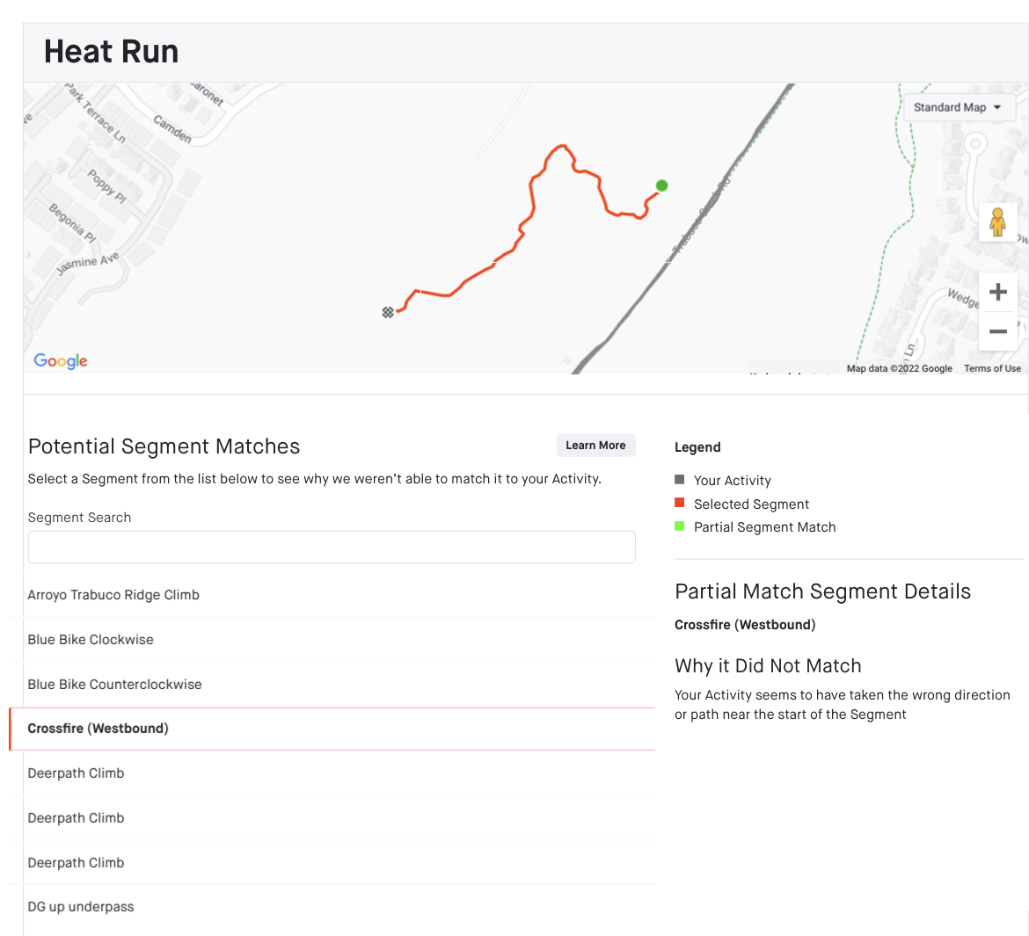Image resolution: width=1029 pixels, height=936 pixels.
Task: Click the gray Your Activity legend square
Action: click(x=680, y=480)
